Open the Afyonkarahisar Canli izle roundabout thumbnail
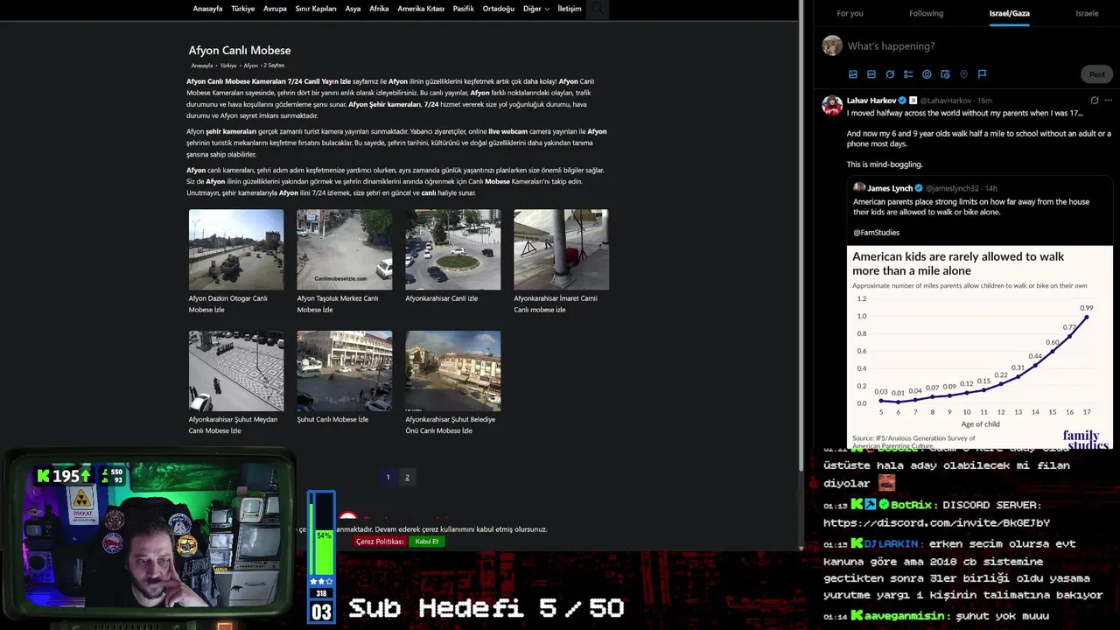The width and height of the screenshot is (1120, 630). click(x=453, y=249)
